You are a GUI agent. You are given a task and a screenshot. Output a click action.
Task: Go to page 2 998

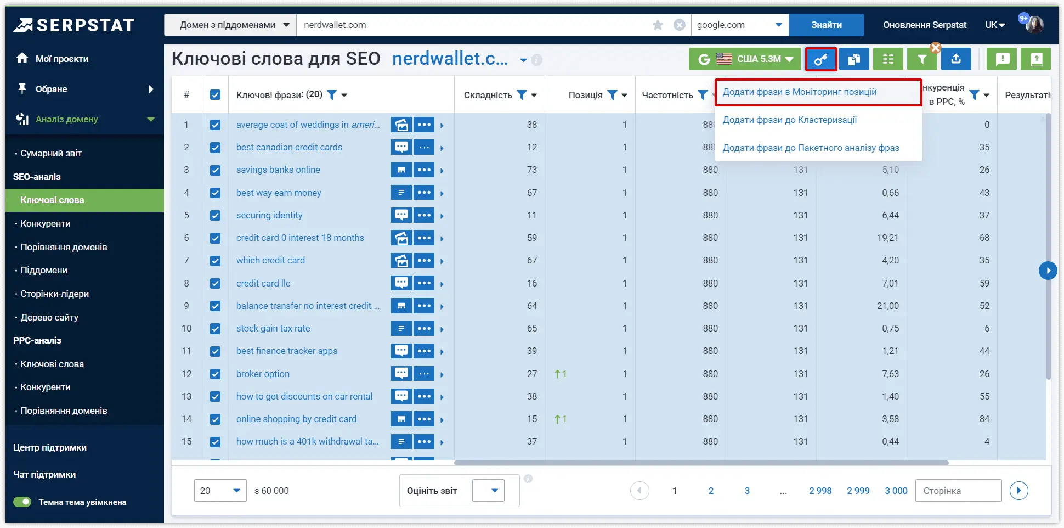point(820,491)
